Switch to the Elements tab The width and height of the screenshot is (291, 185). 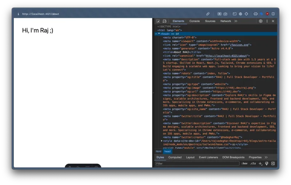[x=178, y=21]
